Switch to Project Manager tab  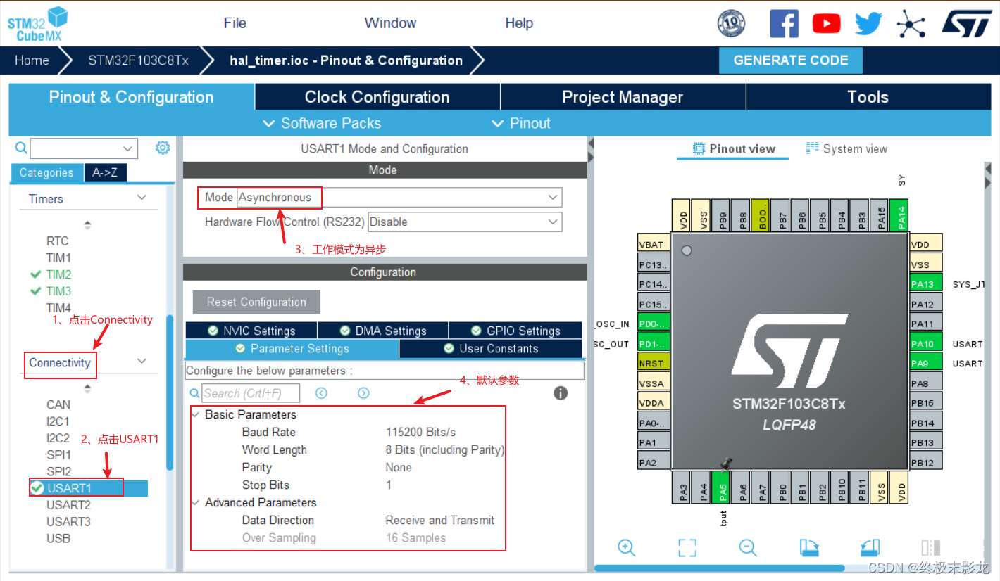[623, 97]
